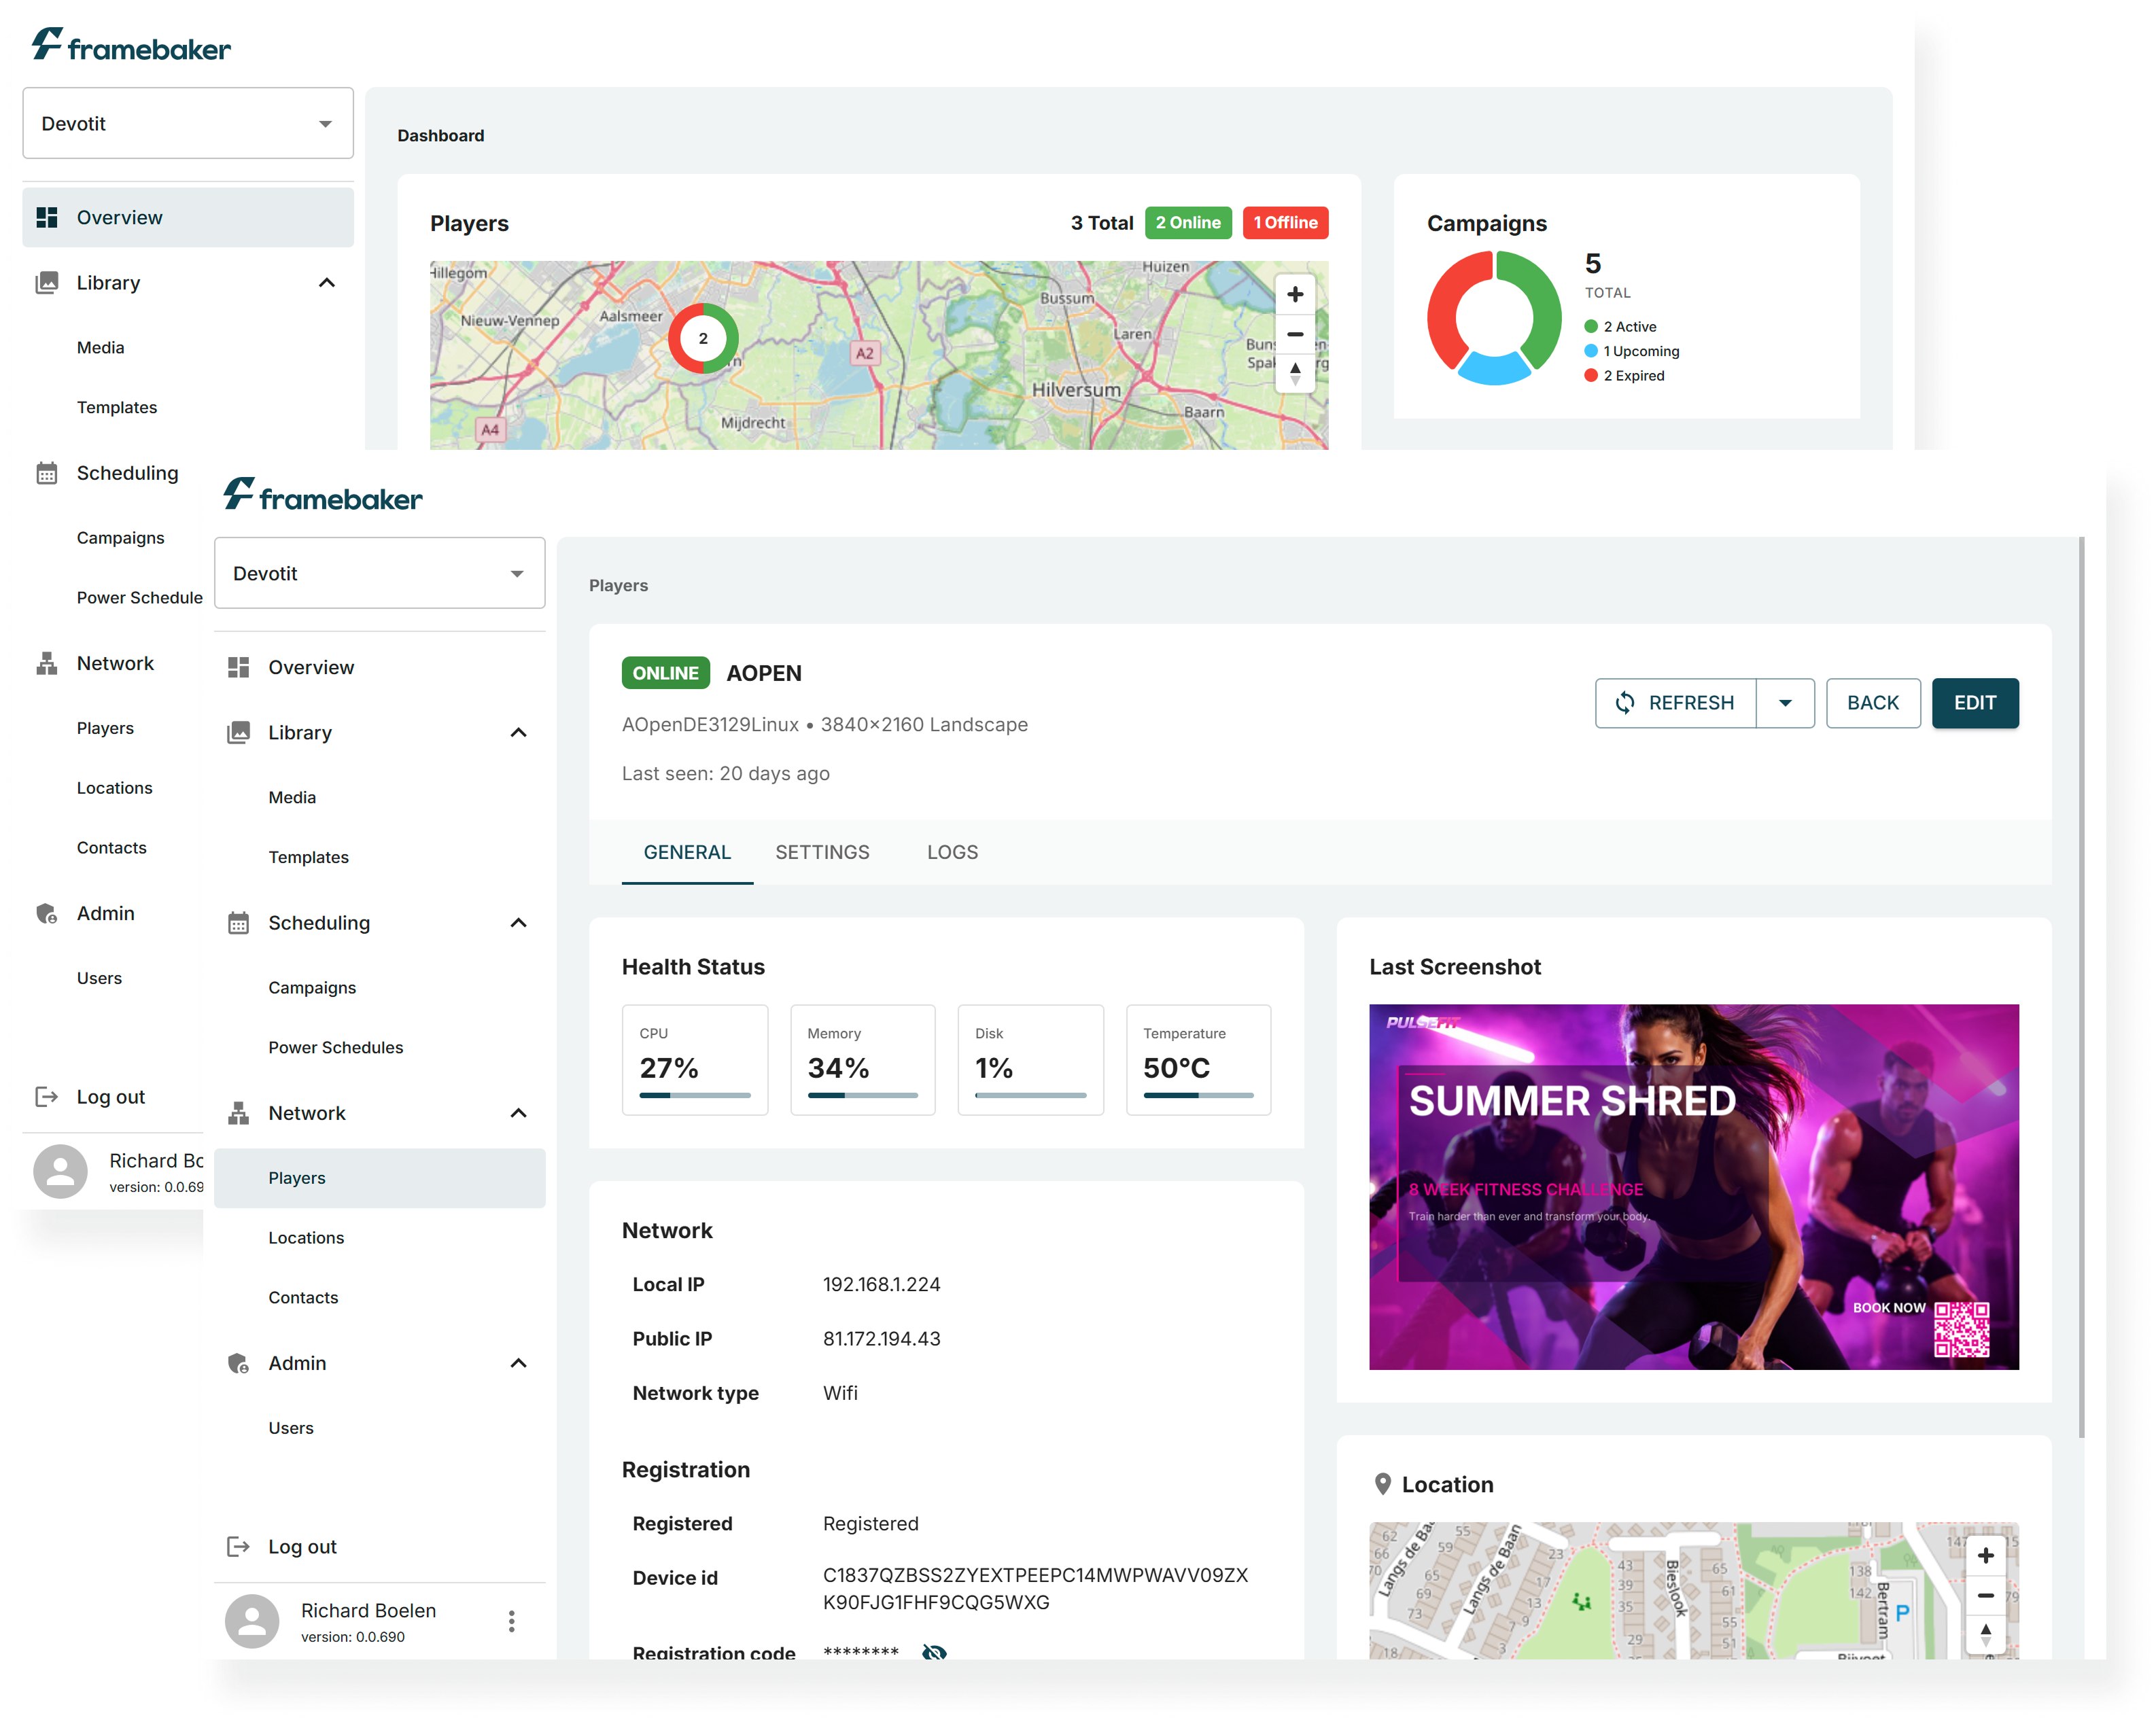Click the Admin icon in the sidebar
This screenshot has height=1724, width=2156.
pyautogui.click(x=239, y=1363)
